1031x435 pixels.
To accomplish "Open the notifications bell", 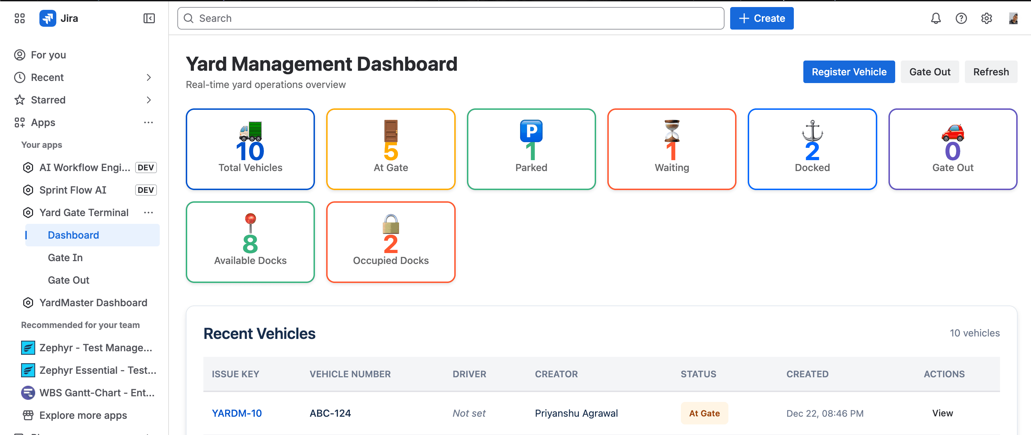I will [935, 18].
